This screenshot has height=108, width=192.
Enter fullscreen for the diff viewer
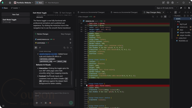[169, 17]
